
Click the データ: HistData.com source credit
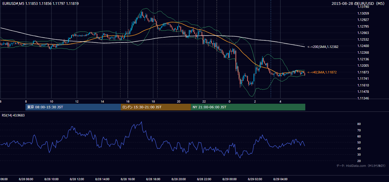pos(361,166)
